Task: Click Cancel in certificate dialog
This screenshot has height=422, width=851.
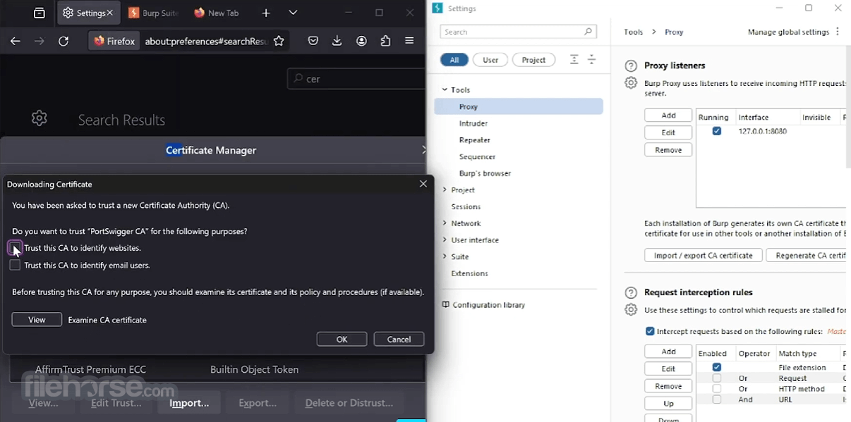Action: 399,339
